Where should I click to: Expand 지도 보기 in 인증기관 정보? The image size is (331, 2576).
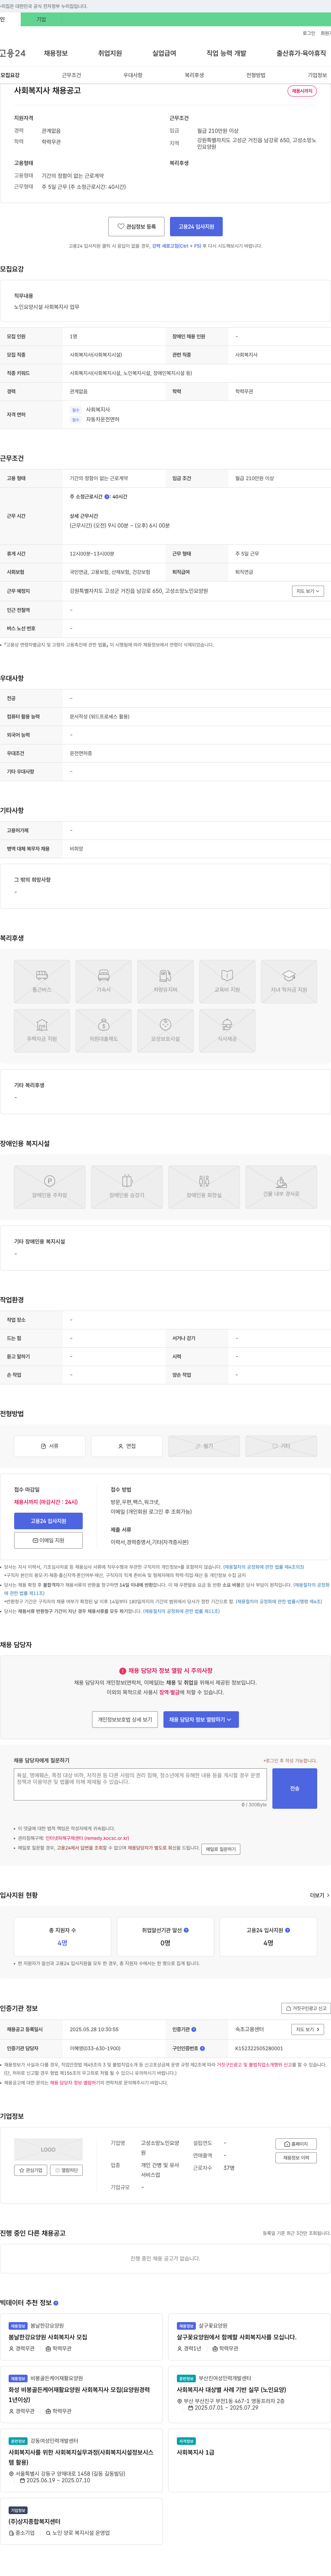308,2029
